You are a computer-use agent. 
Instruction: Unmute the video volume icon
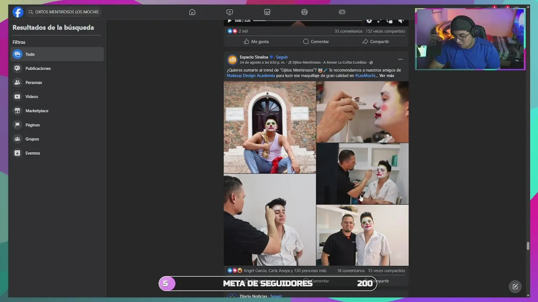pyautogui.click(x=401, y=21)
